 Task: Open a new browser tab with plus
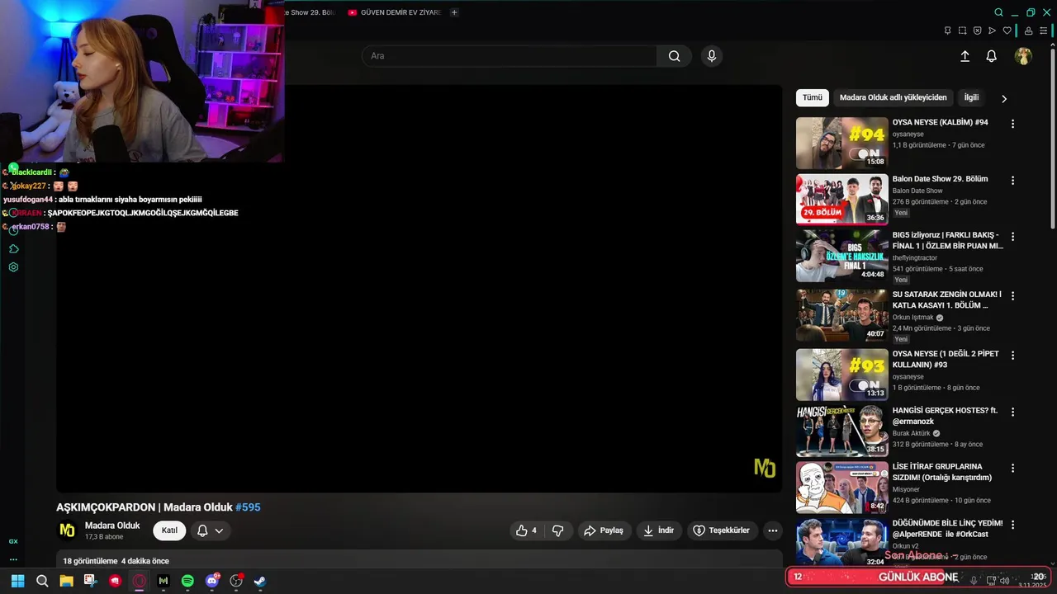(x=454, y=12)
